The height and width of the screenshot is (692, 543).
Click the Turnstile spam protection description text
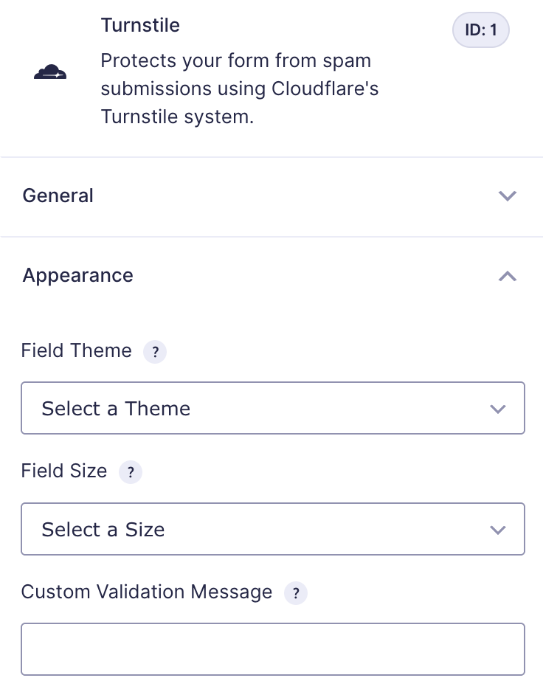coord(239,89)
